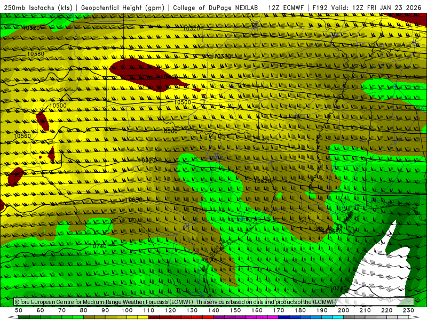Viewport: 427px width, 320px height.
Task: Click the legend value 50
Action: 19,310
